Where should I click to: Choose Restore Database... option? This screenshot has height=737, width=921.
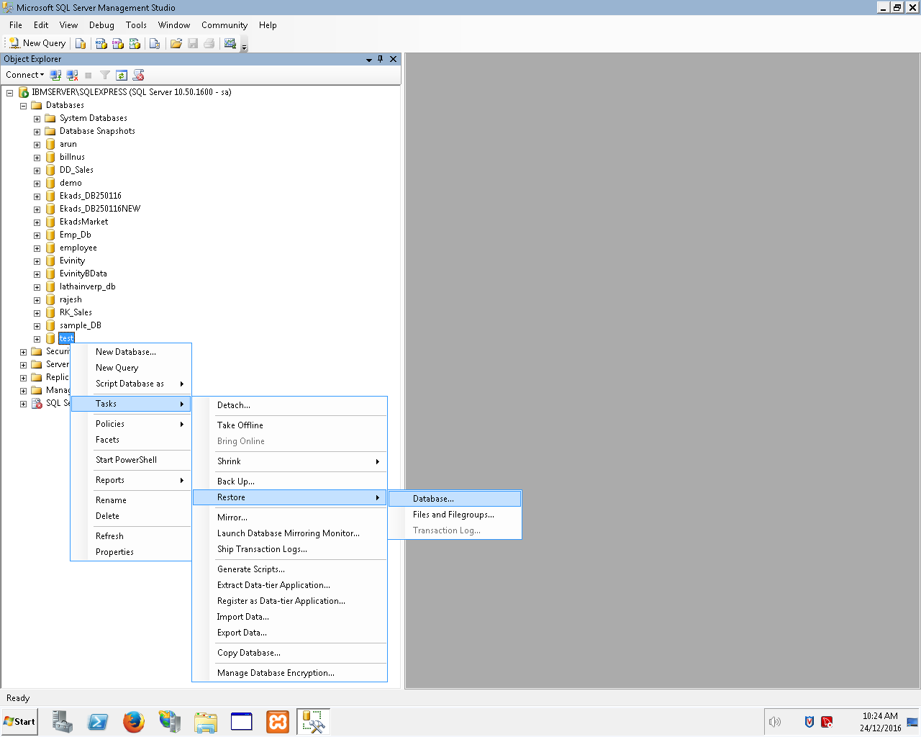pyautogui.click(x=455, y=499)
